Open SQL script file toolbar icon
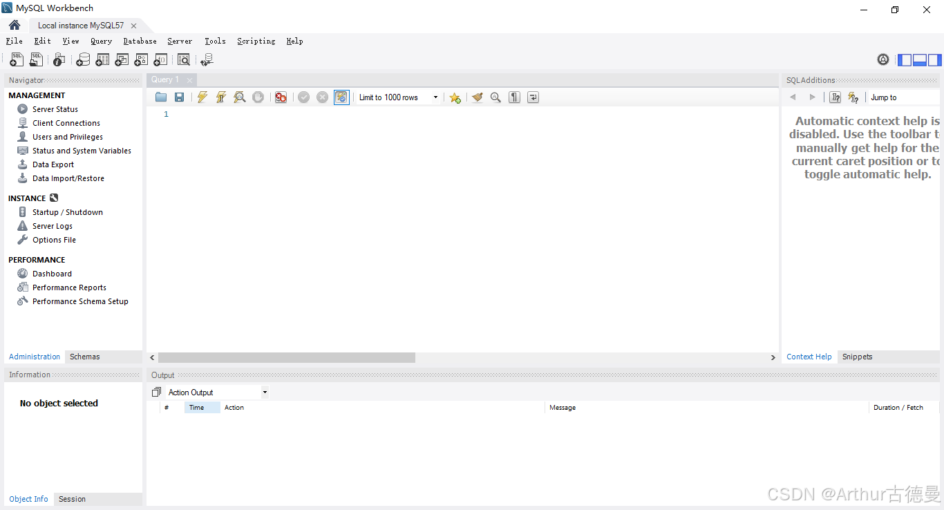Screen dimensions: 944x510 coord(36,60)
